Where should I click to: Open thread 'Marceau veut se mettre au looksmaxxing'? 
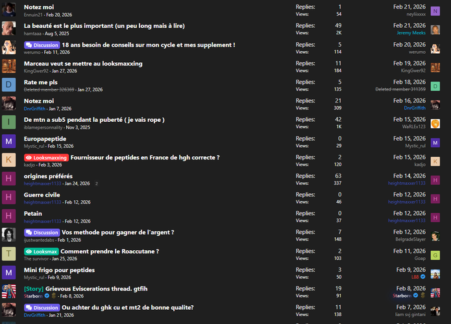coord(83,64)
